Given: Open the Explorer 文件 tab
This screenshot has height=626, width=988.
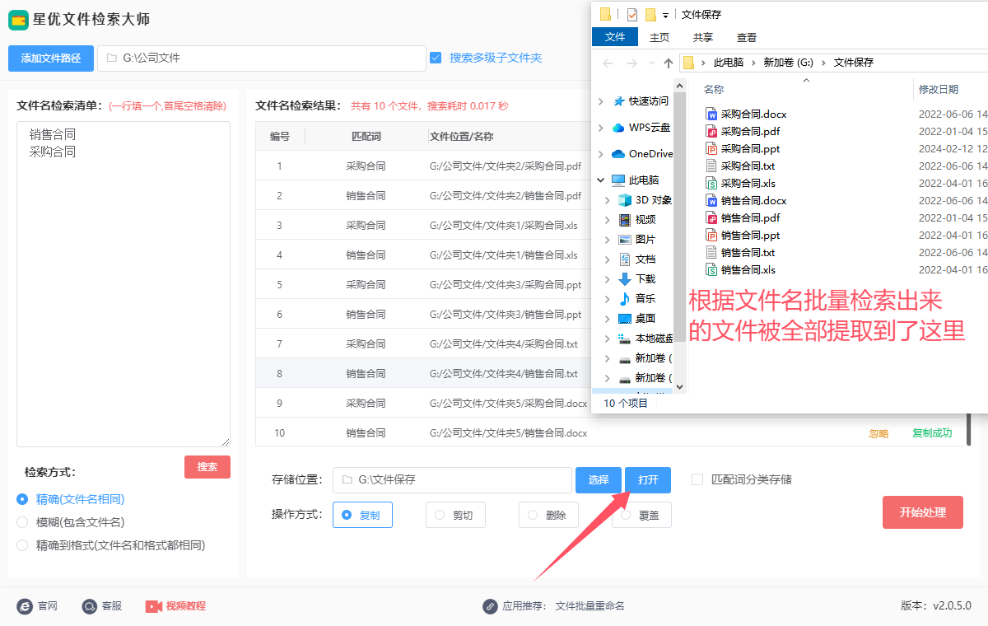Looking at the screenshot, I should click(x=615, y=37).
